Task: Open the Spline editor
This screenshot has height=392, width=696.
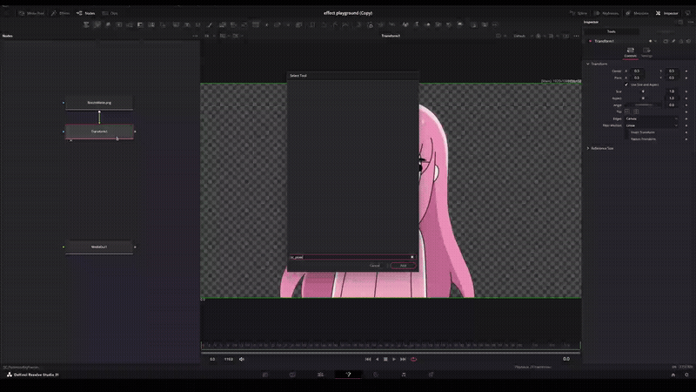Action: pos(579,13)
